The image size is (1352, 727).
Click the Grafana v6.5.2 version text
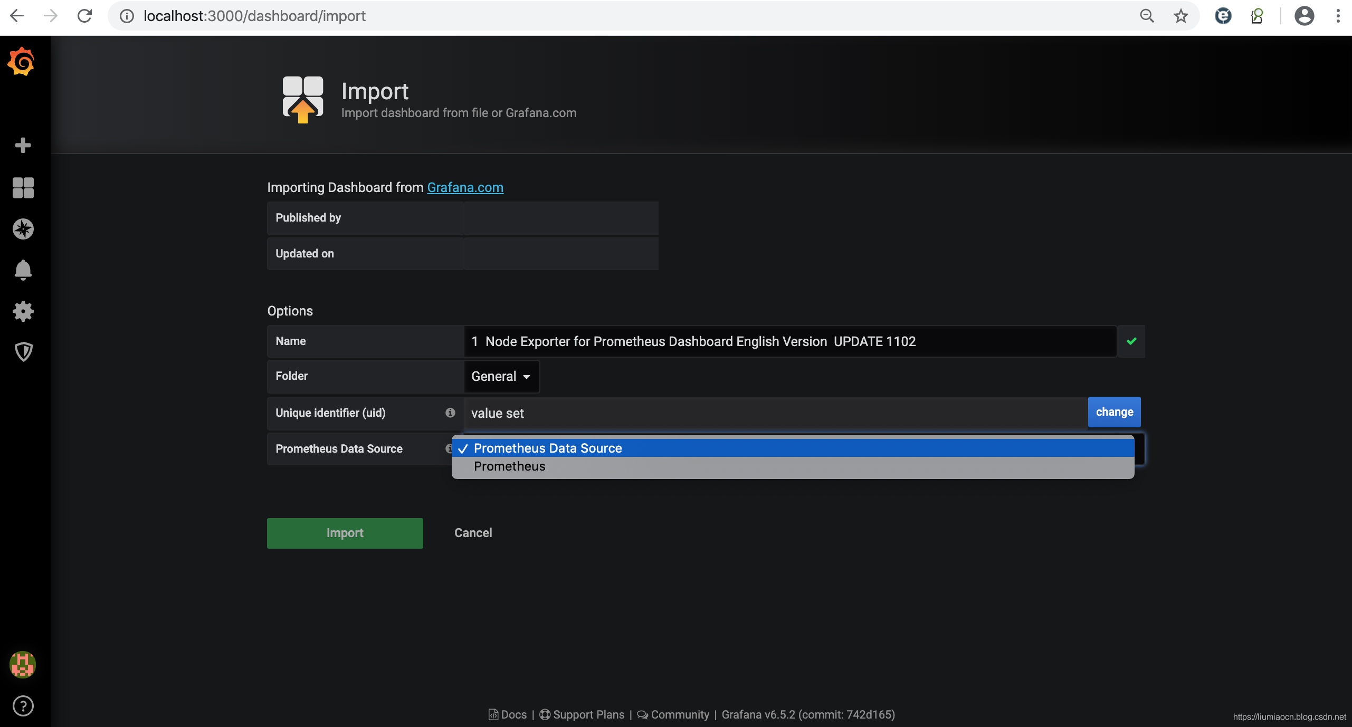[x=808, y=714]
